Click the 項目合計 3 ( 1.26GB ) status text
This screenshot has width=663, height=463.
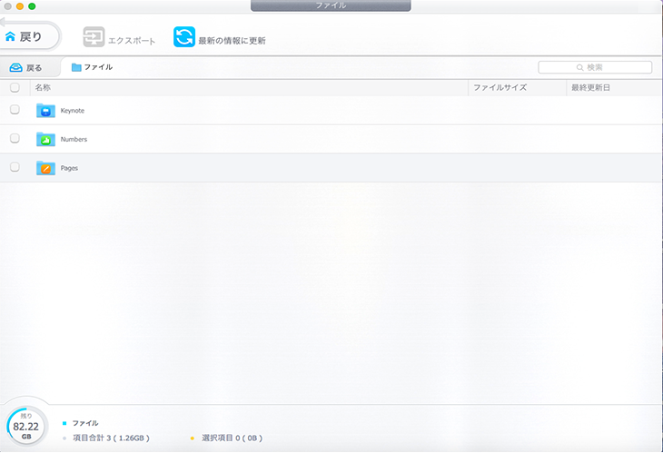pos(111,438)
